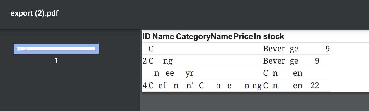
Task: Click the lone "C" name in the first row
Action: [151, 49]
